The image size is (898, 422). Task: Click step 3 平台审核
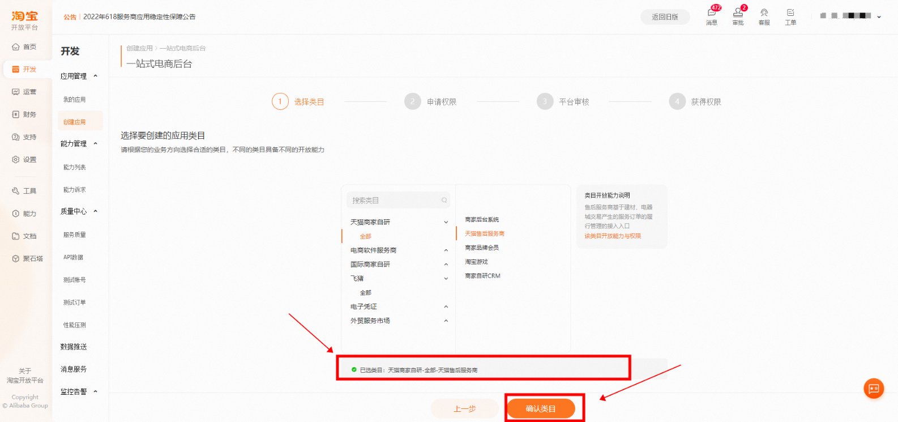tap(563, 101)
